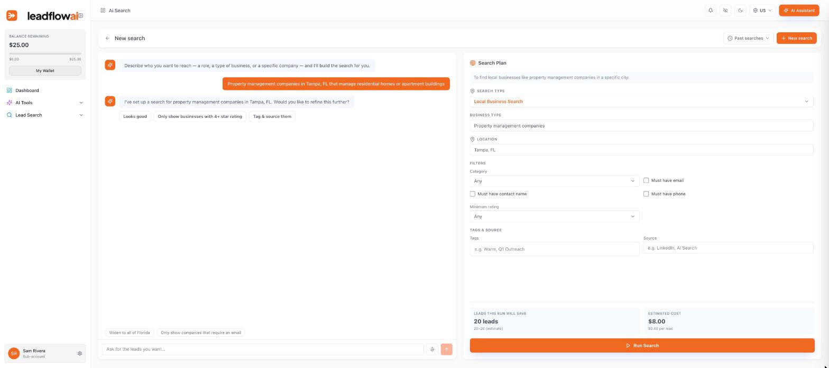Run Search
The image size is (829, 368).
click(x=642, y=345)
